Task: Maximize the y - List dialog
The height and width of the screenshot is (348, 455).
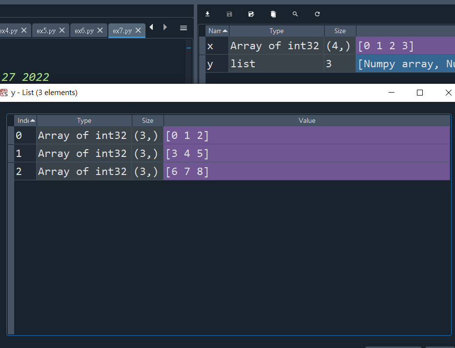Action: point(419,93)
